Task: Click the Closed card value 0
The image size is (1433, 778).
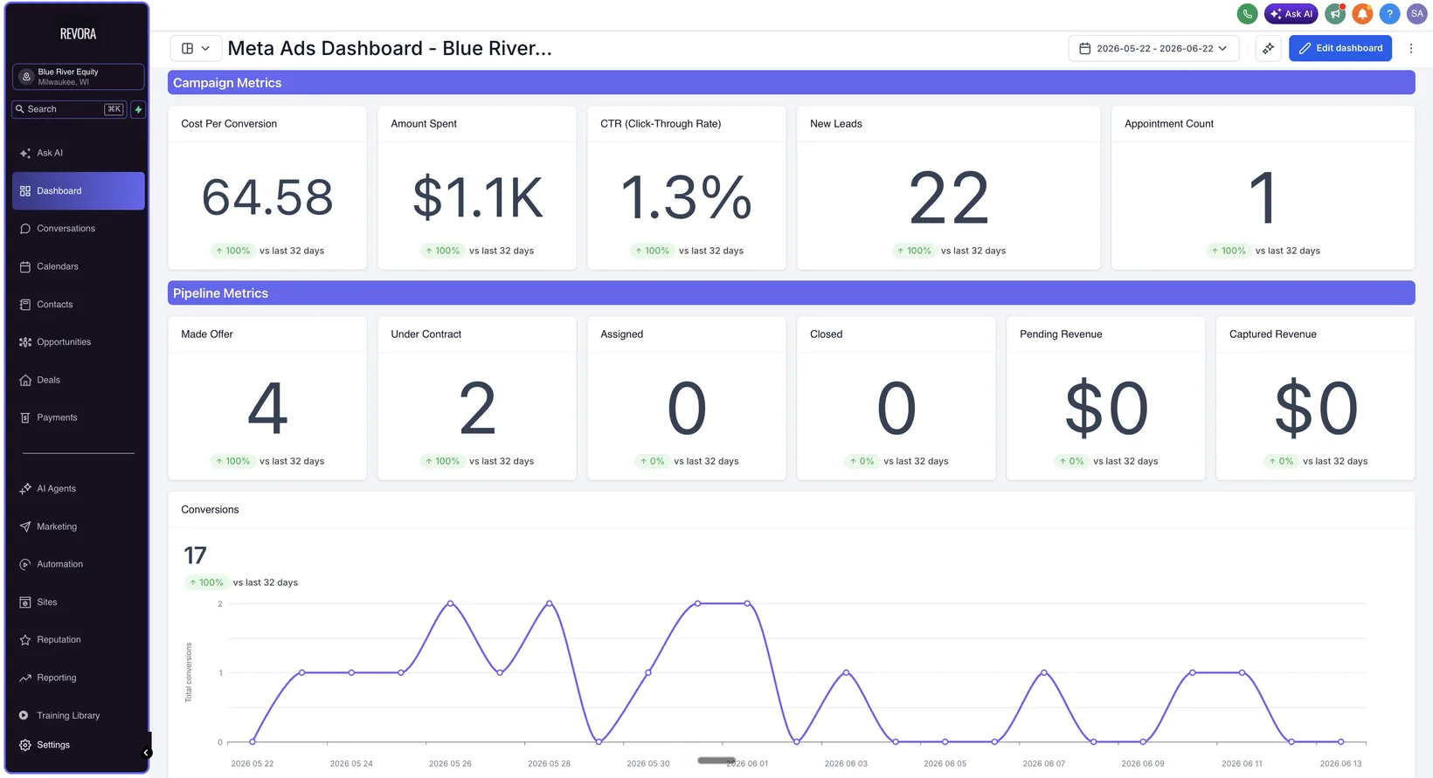Action: (896, 408)
